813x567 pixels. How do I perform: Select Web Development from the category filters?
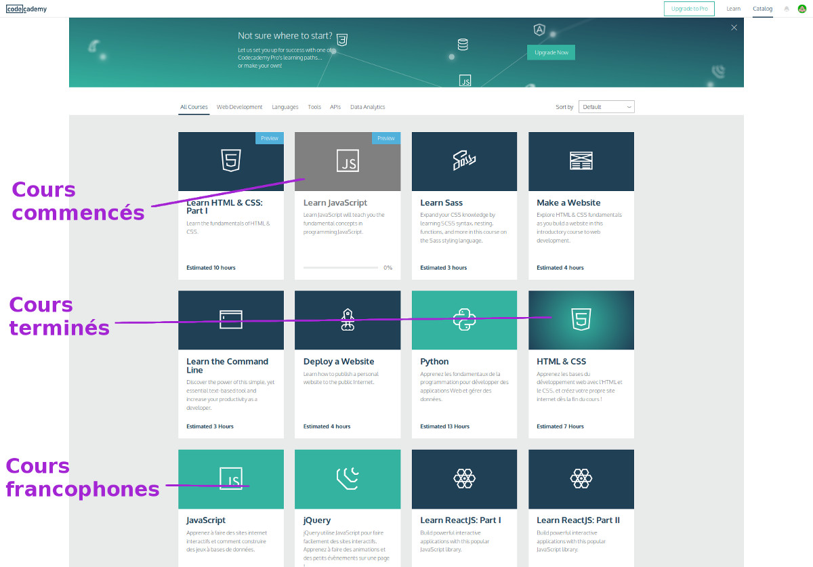tap(240, 106)
